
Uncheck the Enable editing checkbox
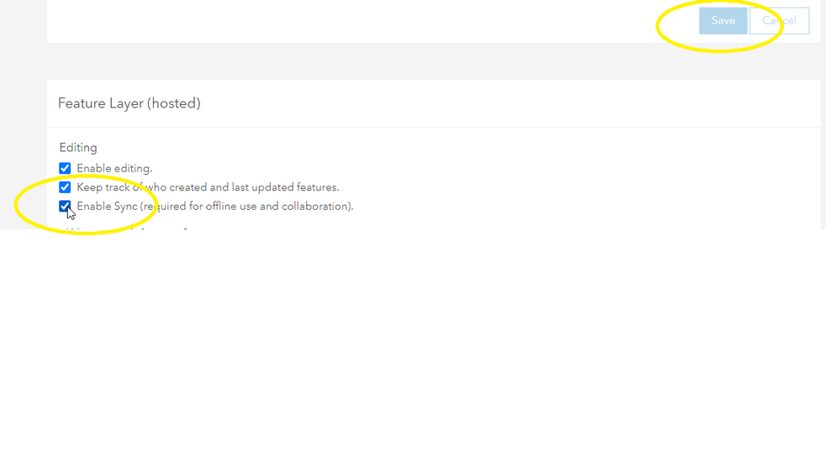pos(65,169)
